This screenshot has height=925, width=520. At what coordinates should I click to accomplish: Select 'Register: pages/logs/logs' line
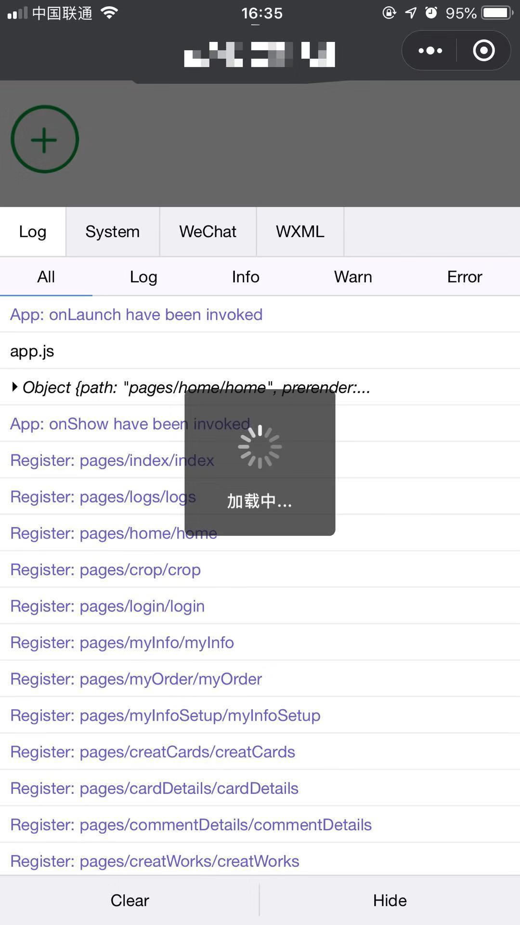coord(260,497)
